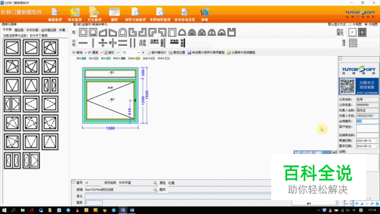Click the 重复 redo button
This screenshot has width=380, height=214.
[x=93, y=52]
